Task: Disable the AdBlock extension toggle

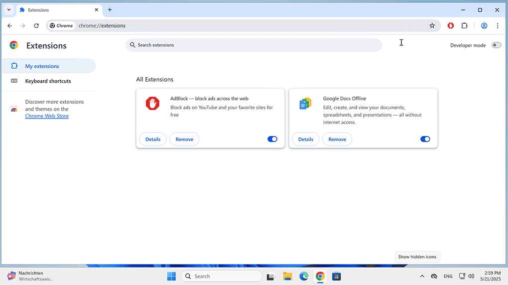Action: click(272, 139)
